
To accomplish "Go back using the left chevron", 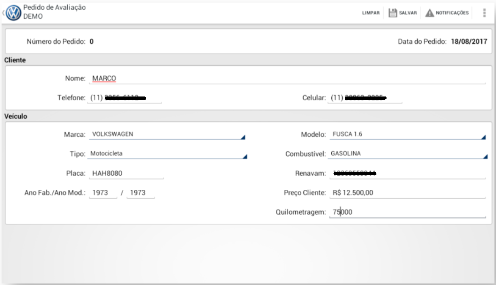I will (3, 13).
